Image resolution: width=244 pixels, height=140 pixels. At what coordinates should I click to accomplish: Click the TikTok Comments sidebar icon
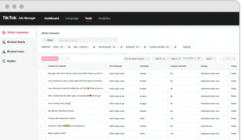[x=4, y=32]
